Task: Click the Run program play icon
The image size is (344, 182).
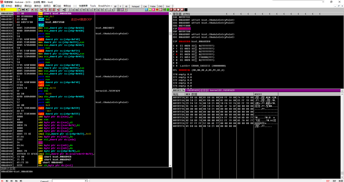Action: (x=32, y=10)
